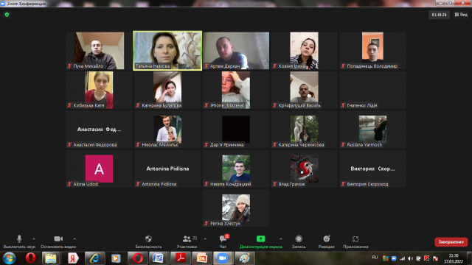Select Ruslana Yarmosh video tile
Image resolution: width=472 pixels, height=265 pixels.
(372, 130)
